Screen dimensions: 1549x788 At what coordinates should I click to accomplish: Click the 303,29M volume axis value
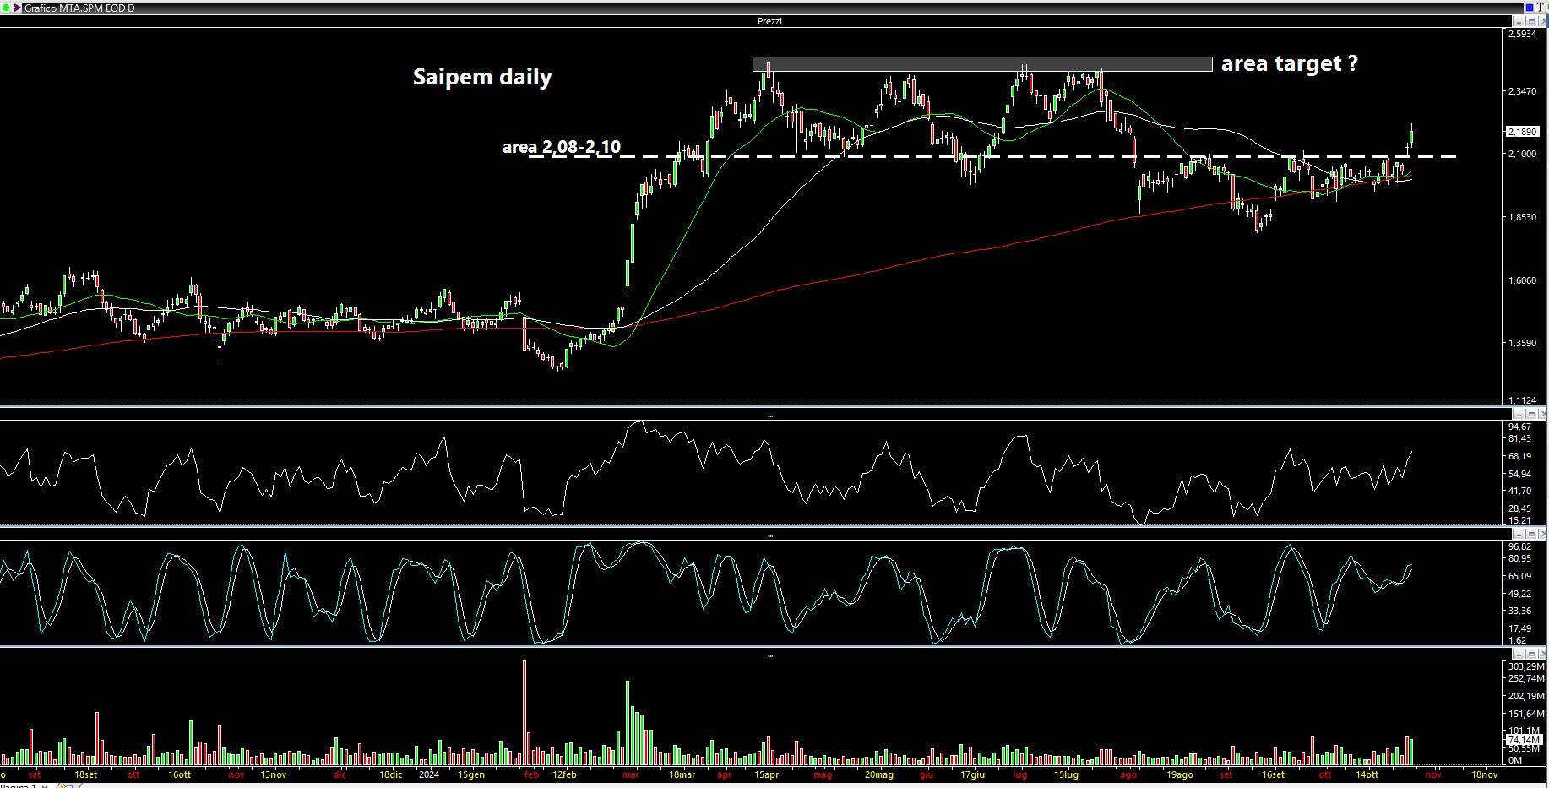point(1526,666)
